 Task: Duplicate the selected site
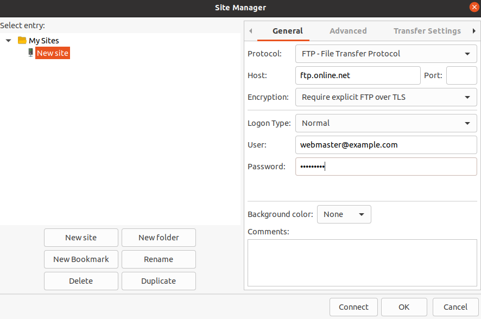pyautogui.click(x=159, y=281)
